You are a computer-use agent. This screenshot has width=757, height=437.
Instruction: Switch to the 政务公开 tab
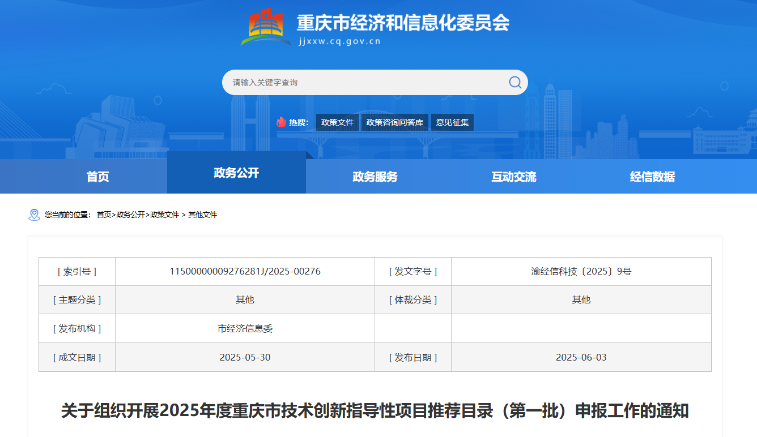[x=236, y=173]
